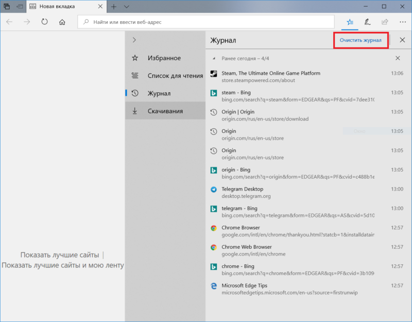Click the Forward navigation arrow
The width and height of the screenshot is (412, 322).
[x=27, y=22]
